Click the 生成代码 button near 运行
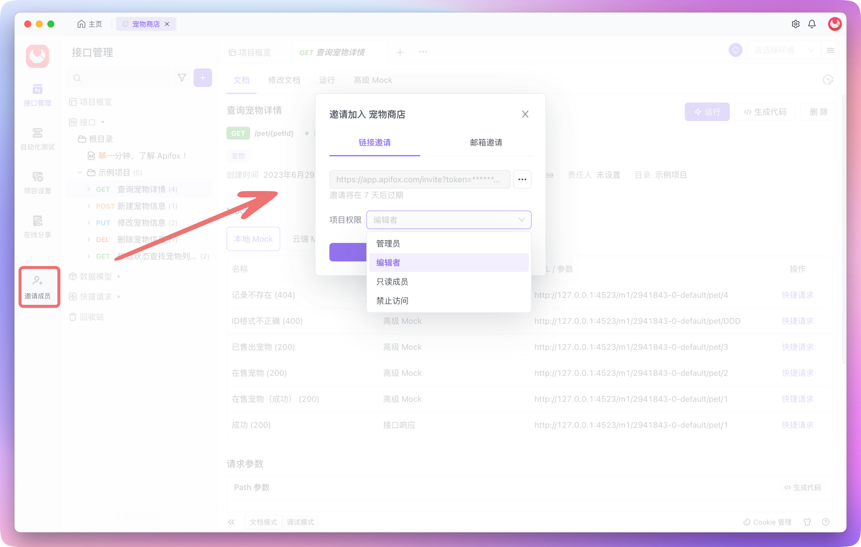The image size is (861, 547). coord(765,112)
